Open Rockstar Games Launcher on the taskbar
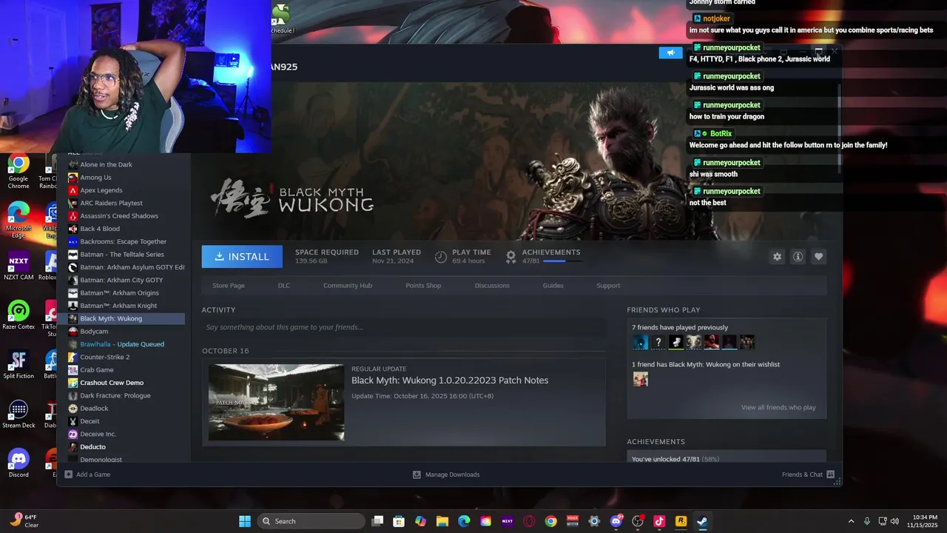The height and width of the screenshot is (533, 947). click(x=681, y=521)
